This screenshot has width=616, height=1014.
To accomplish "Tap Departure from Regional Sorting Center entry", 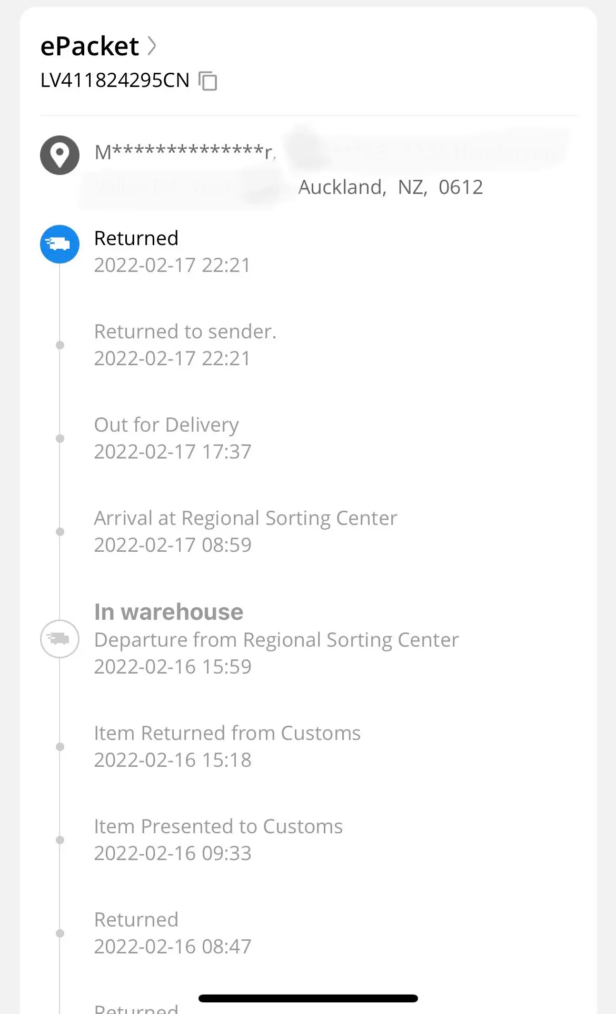I will pos(276,640).
